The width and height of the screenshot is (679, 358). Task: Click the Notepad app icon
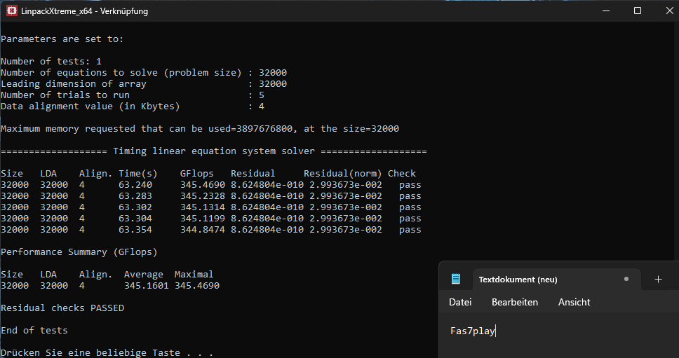(x=456, y=279)
